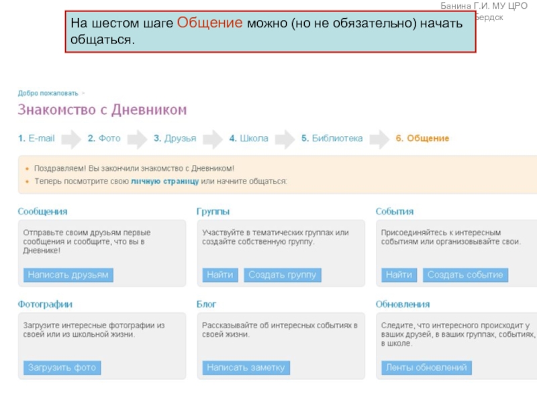Click the text 'Рассказывайте об интересных событиях'
This screenshot has height=402, width=537.
(277, 326)
